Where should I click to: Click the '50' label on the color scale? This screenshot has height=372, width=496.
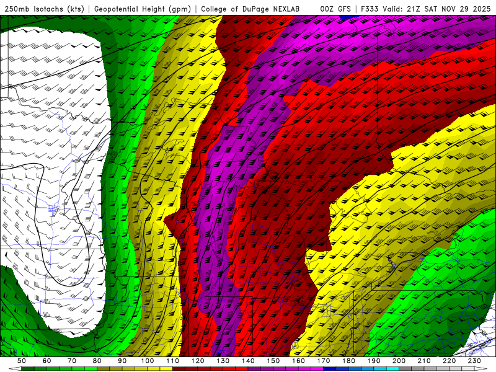point(22,361)
